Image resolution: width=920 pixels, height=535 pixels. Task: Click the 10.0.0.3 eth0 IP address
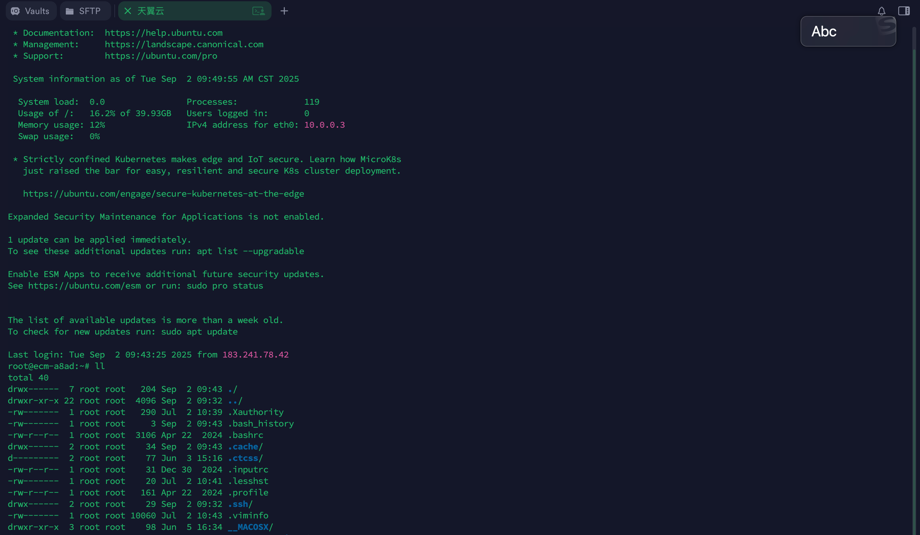pos(324,125)
